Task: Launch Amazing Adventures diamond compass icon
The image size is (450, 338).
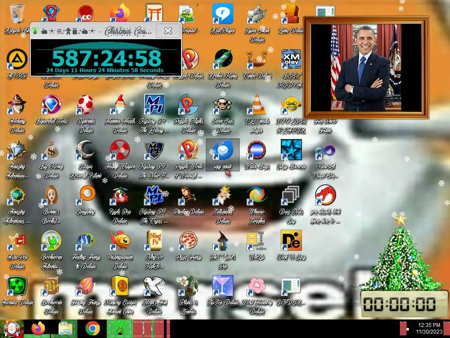Action: coord(17,150)
